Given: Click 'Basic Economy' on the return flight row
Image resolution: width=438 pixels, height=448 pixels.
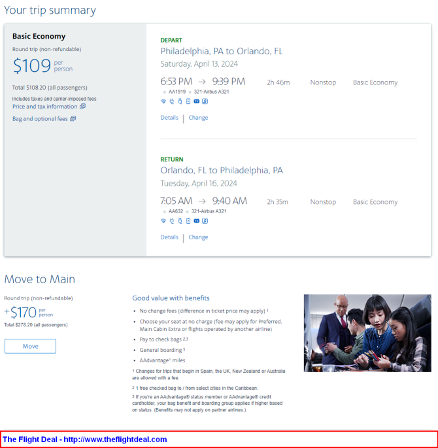Looking at the screenshot, I should (x=375, y=201).
